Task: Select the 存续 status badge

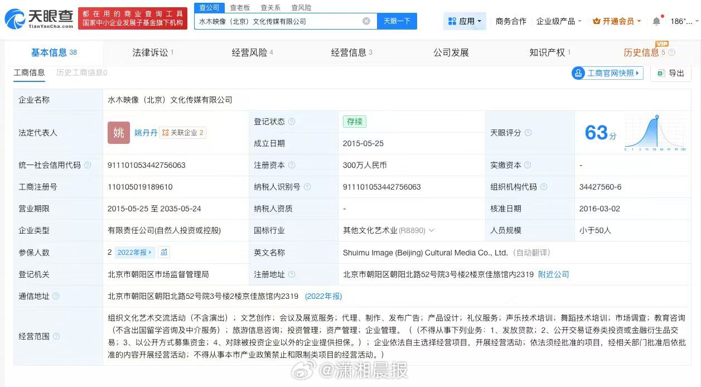Action: click(355, 122)
